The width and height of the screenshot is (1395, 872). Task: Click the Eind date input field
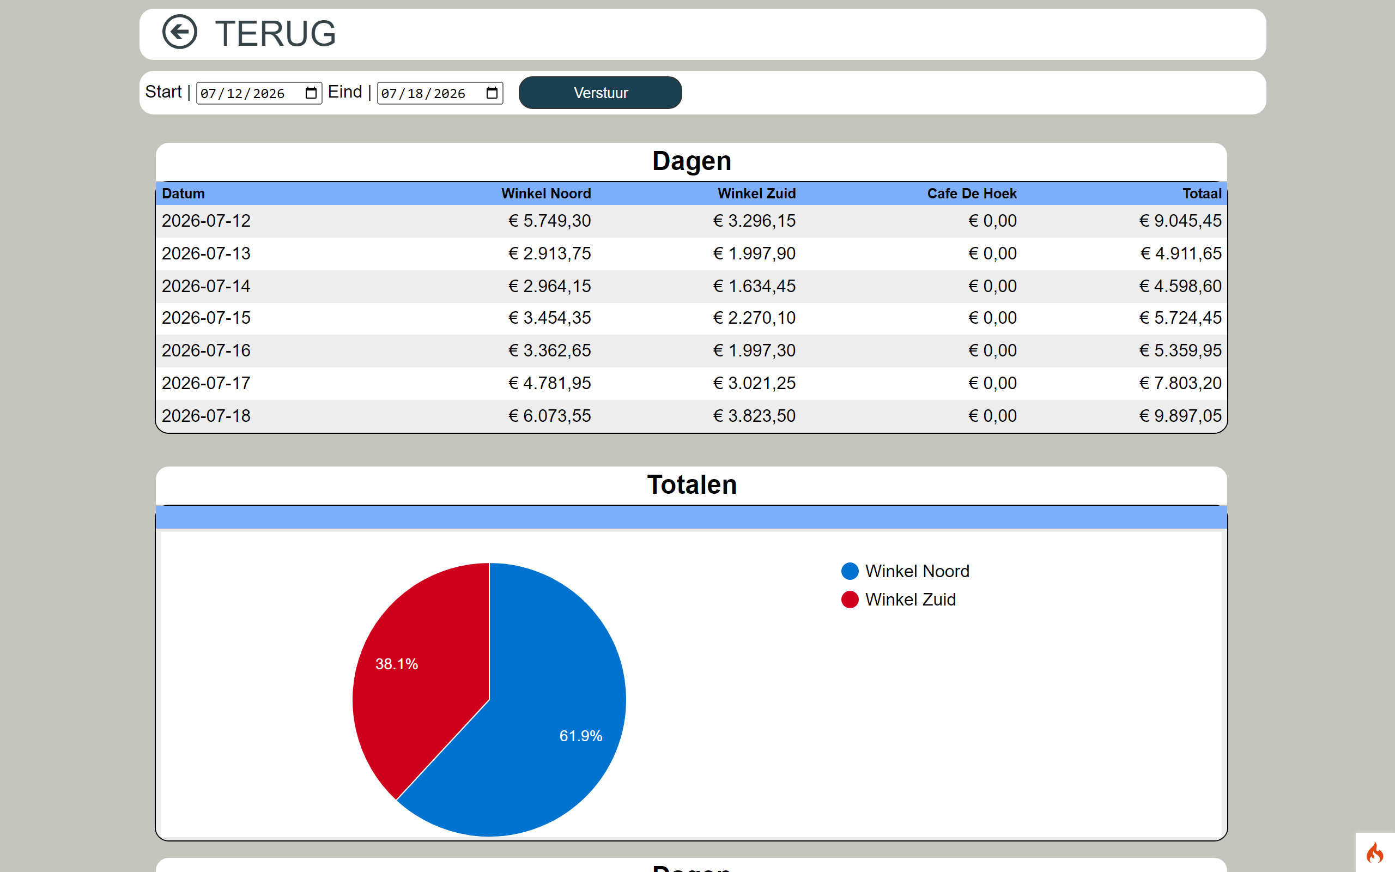pyautogui.click(x=440, y=93)
